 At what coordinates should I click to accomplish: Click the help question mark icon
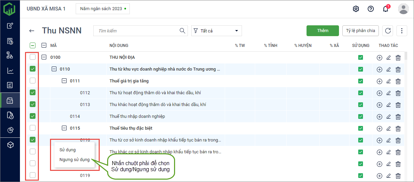(x=370, y=9)
